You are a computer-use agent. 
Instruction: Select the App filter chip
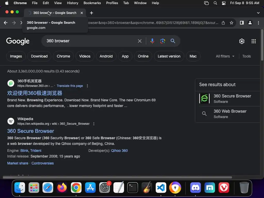(x=125, y=56)
